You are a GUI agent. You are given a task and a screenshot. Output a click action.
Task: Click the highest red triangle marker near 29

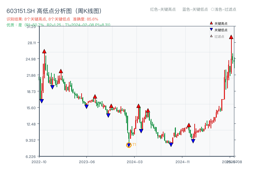coord(231,37)
